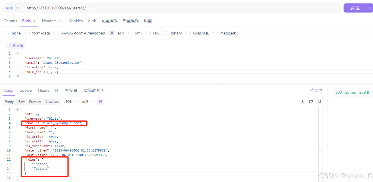This screenshot has width=373, height=182.
Task: Click the request URL input field
Action: coord(182,8)
